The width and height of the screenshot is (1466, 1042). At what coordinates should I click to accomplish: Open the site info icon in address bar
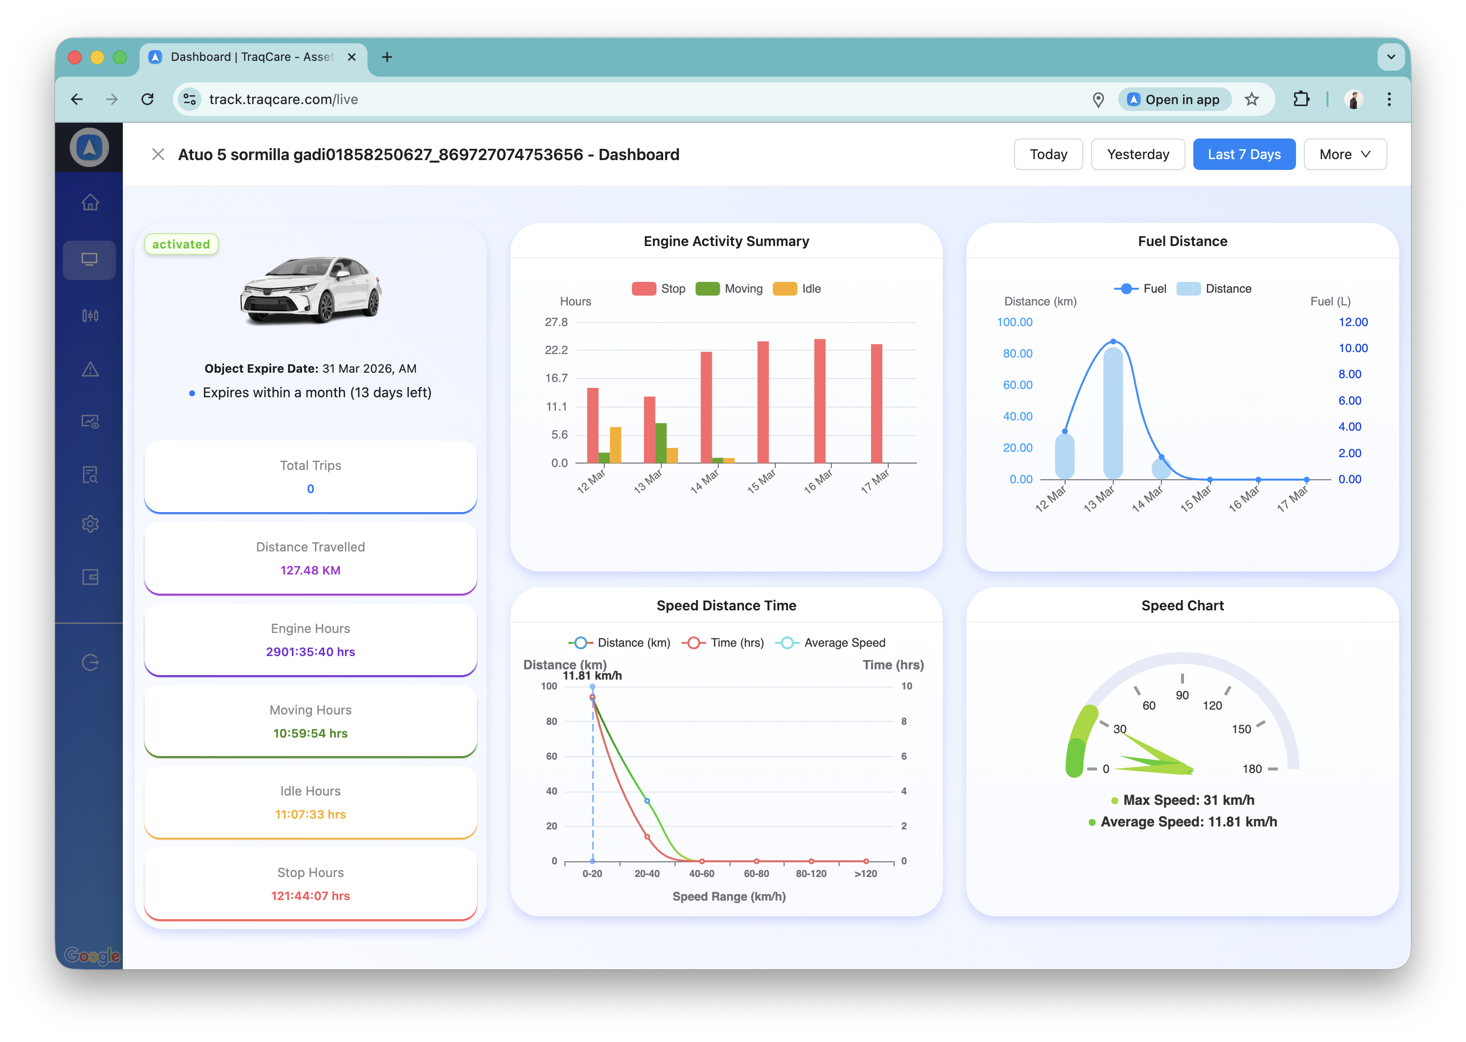click(189, 100)
